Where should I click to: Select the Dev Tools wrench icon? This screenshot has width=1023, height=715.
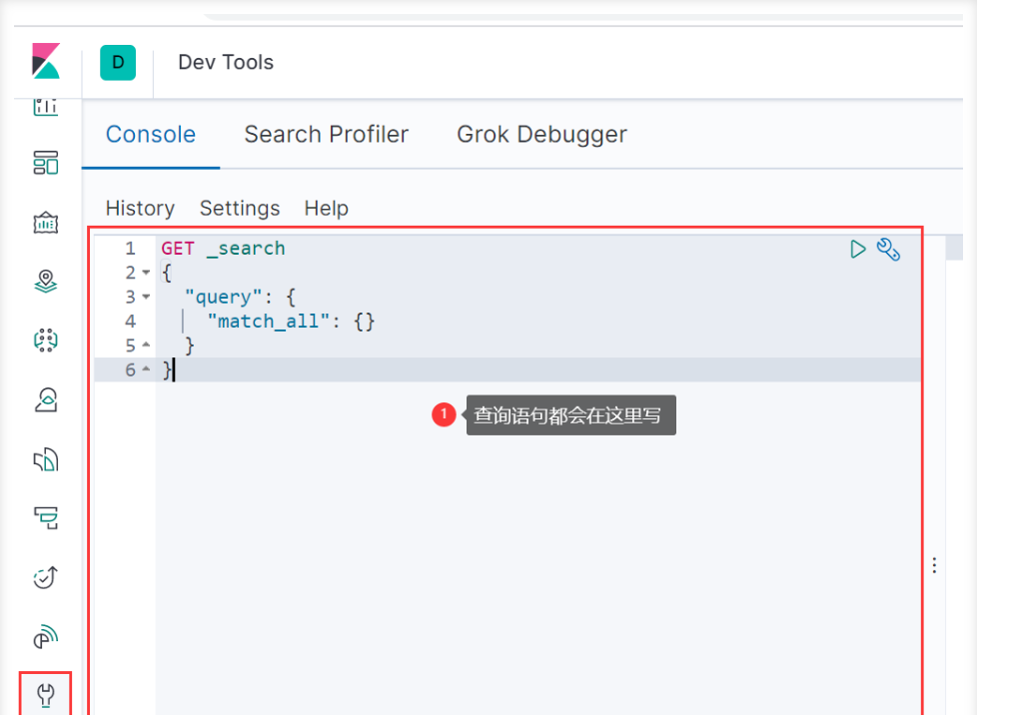coord(46,694)
